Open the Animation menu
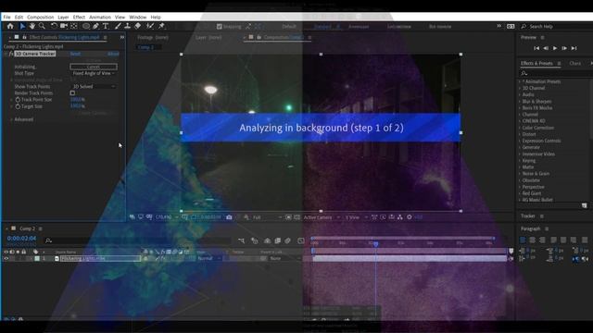 coord(100,17)
